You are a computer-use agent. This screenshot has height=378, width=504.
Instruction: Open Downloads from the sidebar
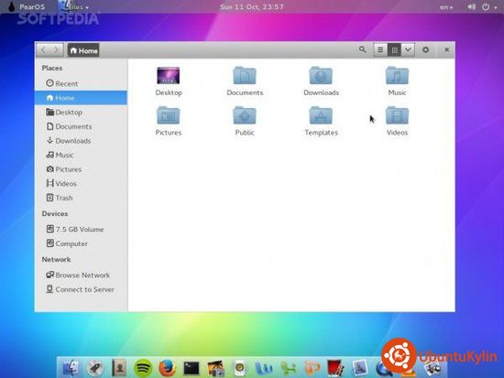(x=81, y=141)
